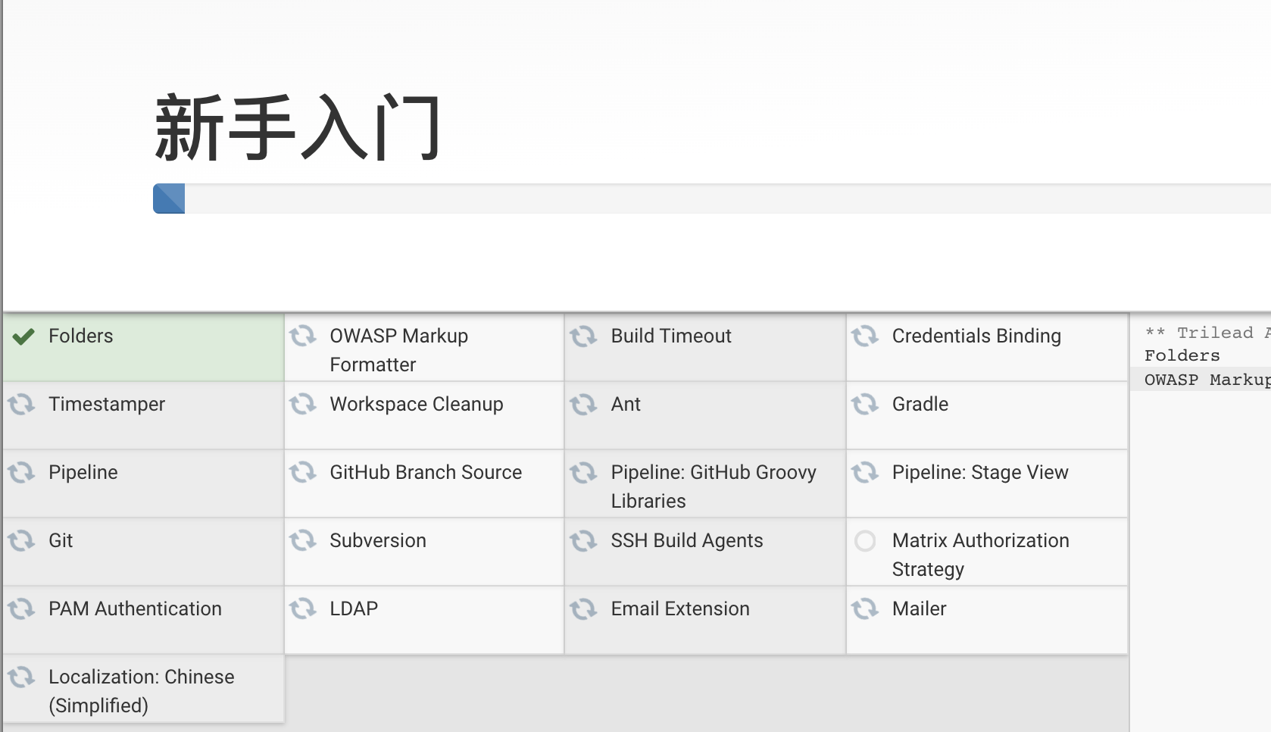
Task: Click the refresh icon beside Git
Action: pos(22,540)
